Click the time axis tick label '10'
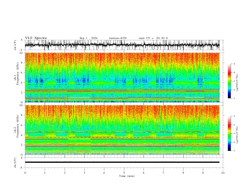The width and height of the screenshot is (251, 194). coord(223,173)
